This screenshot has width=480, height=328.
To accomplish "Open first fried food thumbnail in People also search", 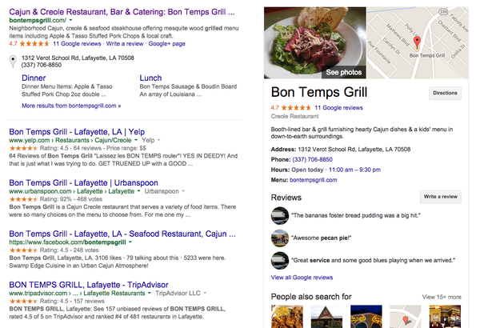I will click(287, 316).
